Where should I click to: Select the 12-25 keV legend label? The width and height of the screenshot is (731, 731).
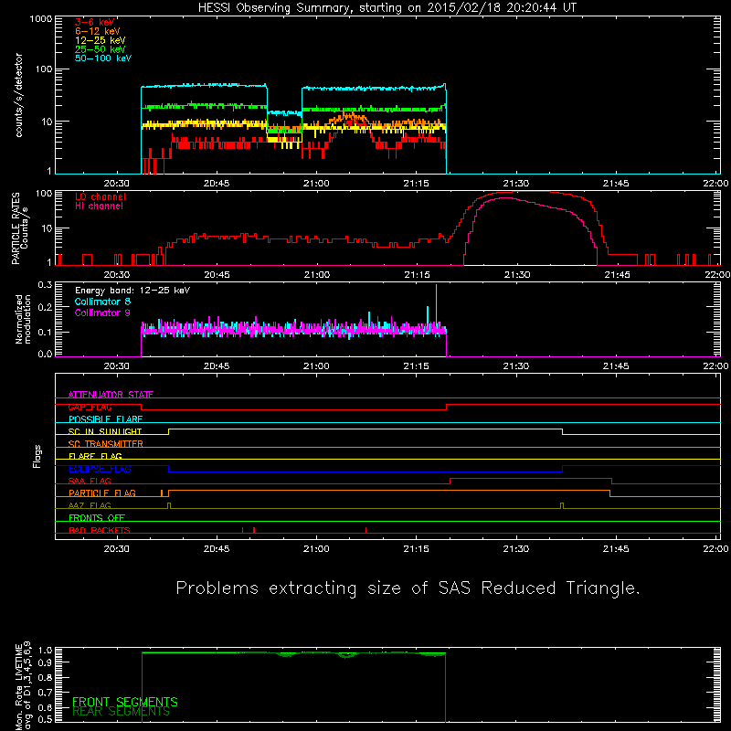pos(101,40)
